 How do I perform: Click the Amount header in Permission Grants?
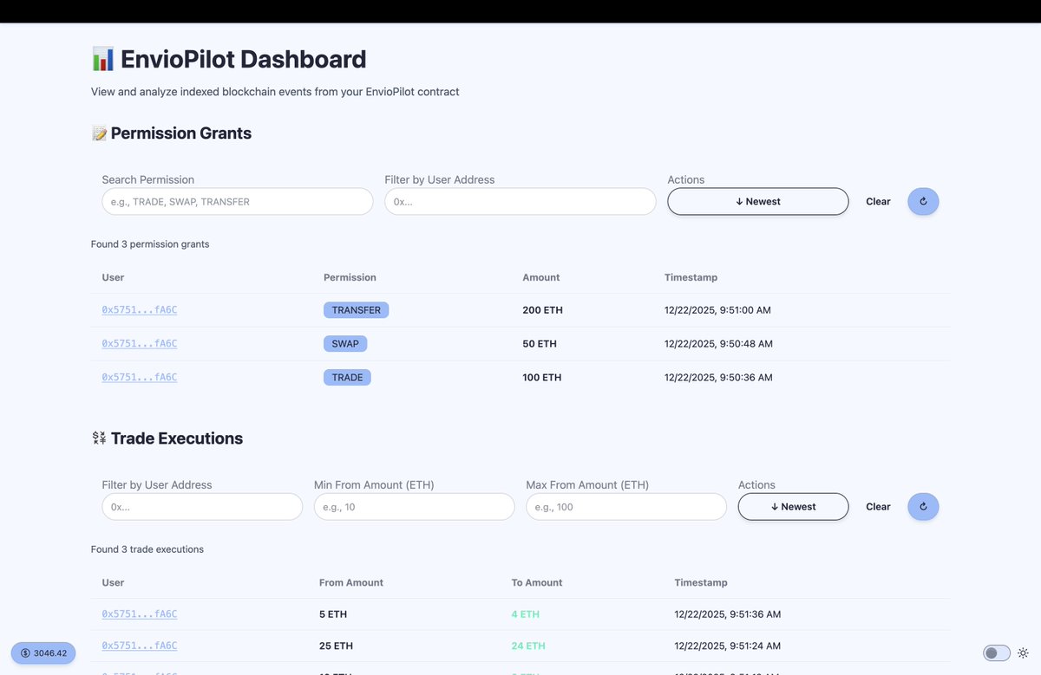(x=541, y=277)
